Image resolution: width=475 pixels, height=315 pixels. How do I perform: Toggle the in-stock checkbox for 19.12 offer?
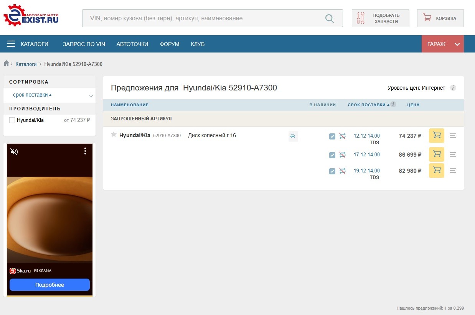[332, 171]
